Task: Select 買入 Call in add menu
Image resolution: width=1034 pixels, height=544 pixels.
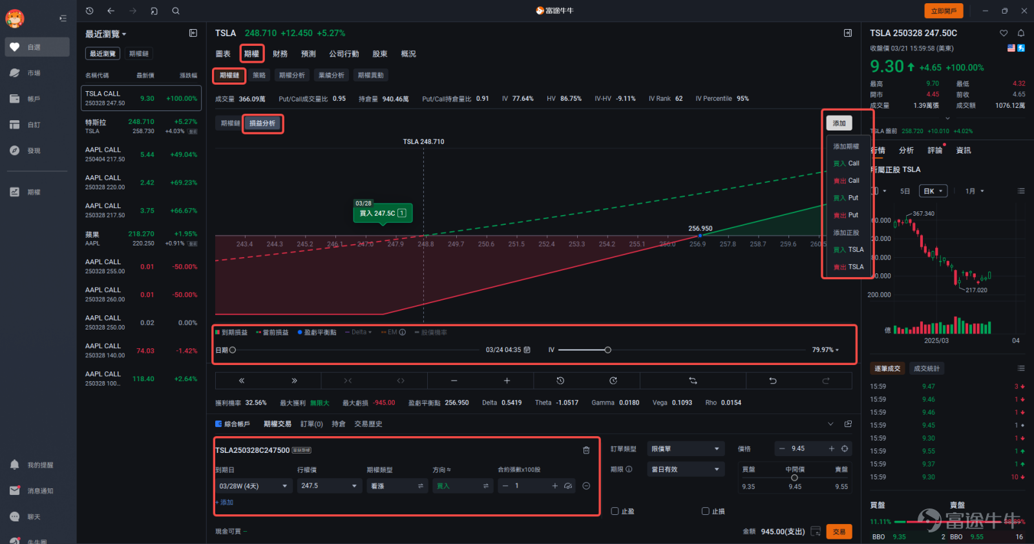Action: pos(847,163)
